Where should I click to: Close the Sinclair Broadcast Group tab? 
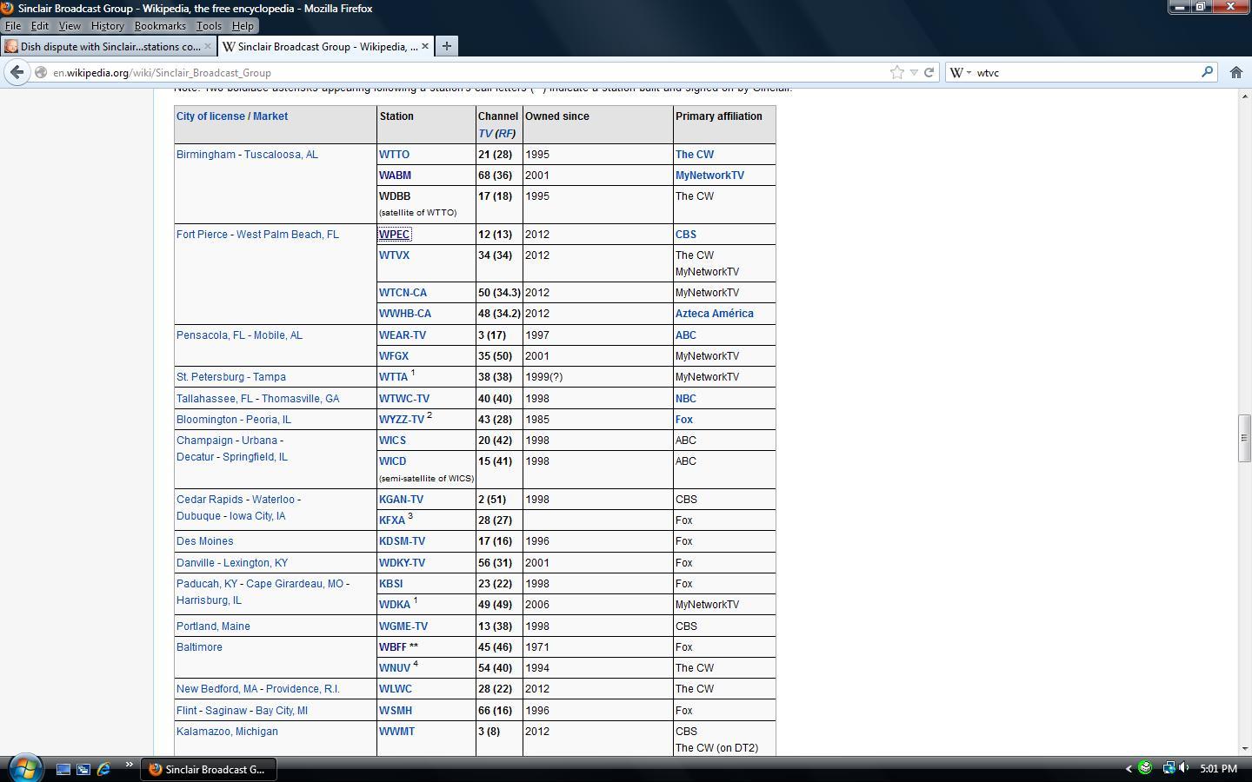pyautogui.click(x=426, y=47)
